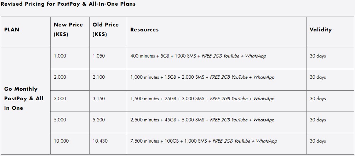
Task: Click the New Price (KES) header
Action: [x=68, y=30]
